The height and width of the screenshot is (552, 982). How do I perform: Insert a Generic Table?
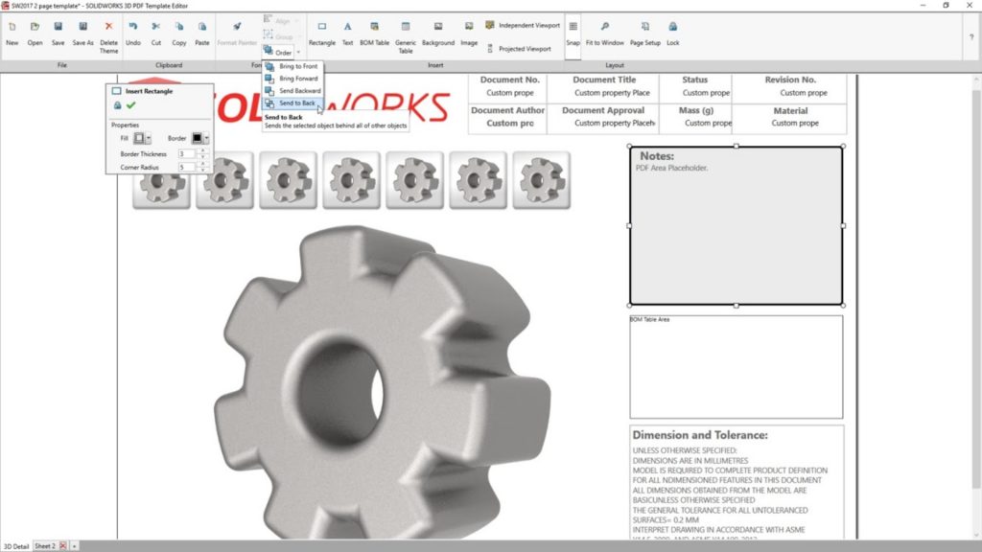(406, 37)
